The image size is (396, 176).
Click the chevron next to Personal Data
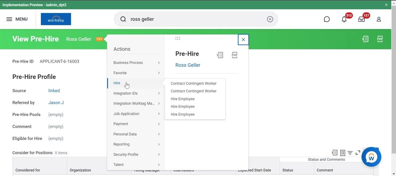coord(159,134)
